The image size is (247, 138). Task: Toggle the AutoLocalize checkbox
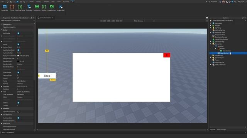[19, 118]
